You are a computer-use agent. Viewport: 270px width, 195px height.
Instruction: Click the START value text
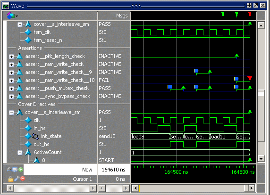click(x=106, y=160)
